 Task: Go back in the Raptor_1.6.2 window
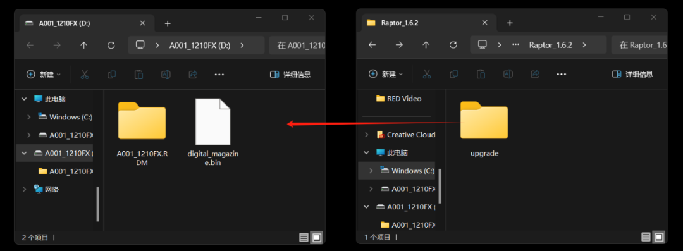[x=372, y=45]
